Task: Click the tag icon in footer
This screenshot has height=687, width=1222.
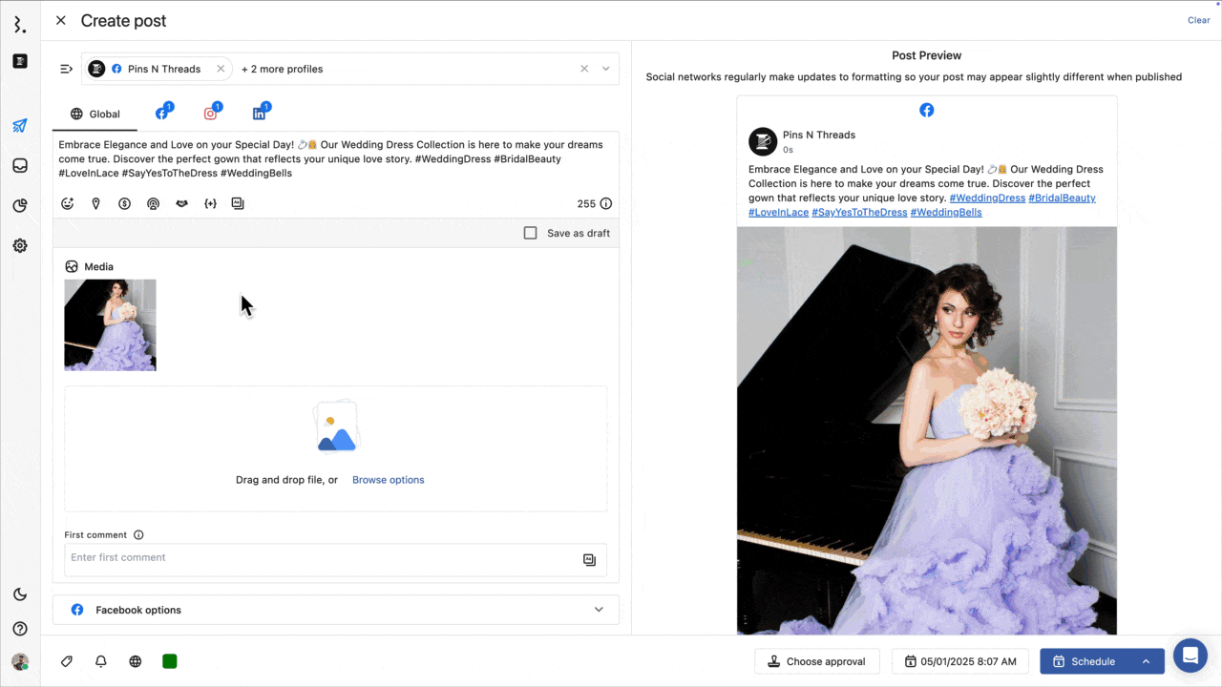Action: coord(67,661)
